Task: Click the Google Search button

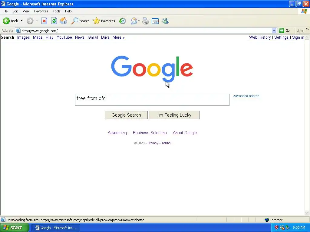Action: tap(126, 115)
